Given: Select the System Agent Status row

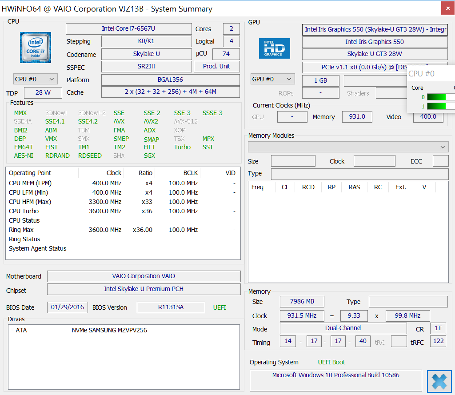Looking at the screenshot, I should coord(123,248).
